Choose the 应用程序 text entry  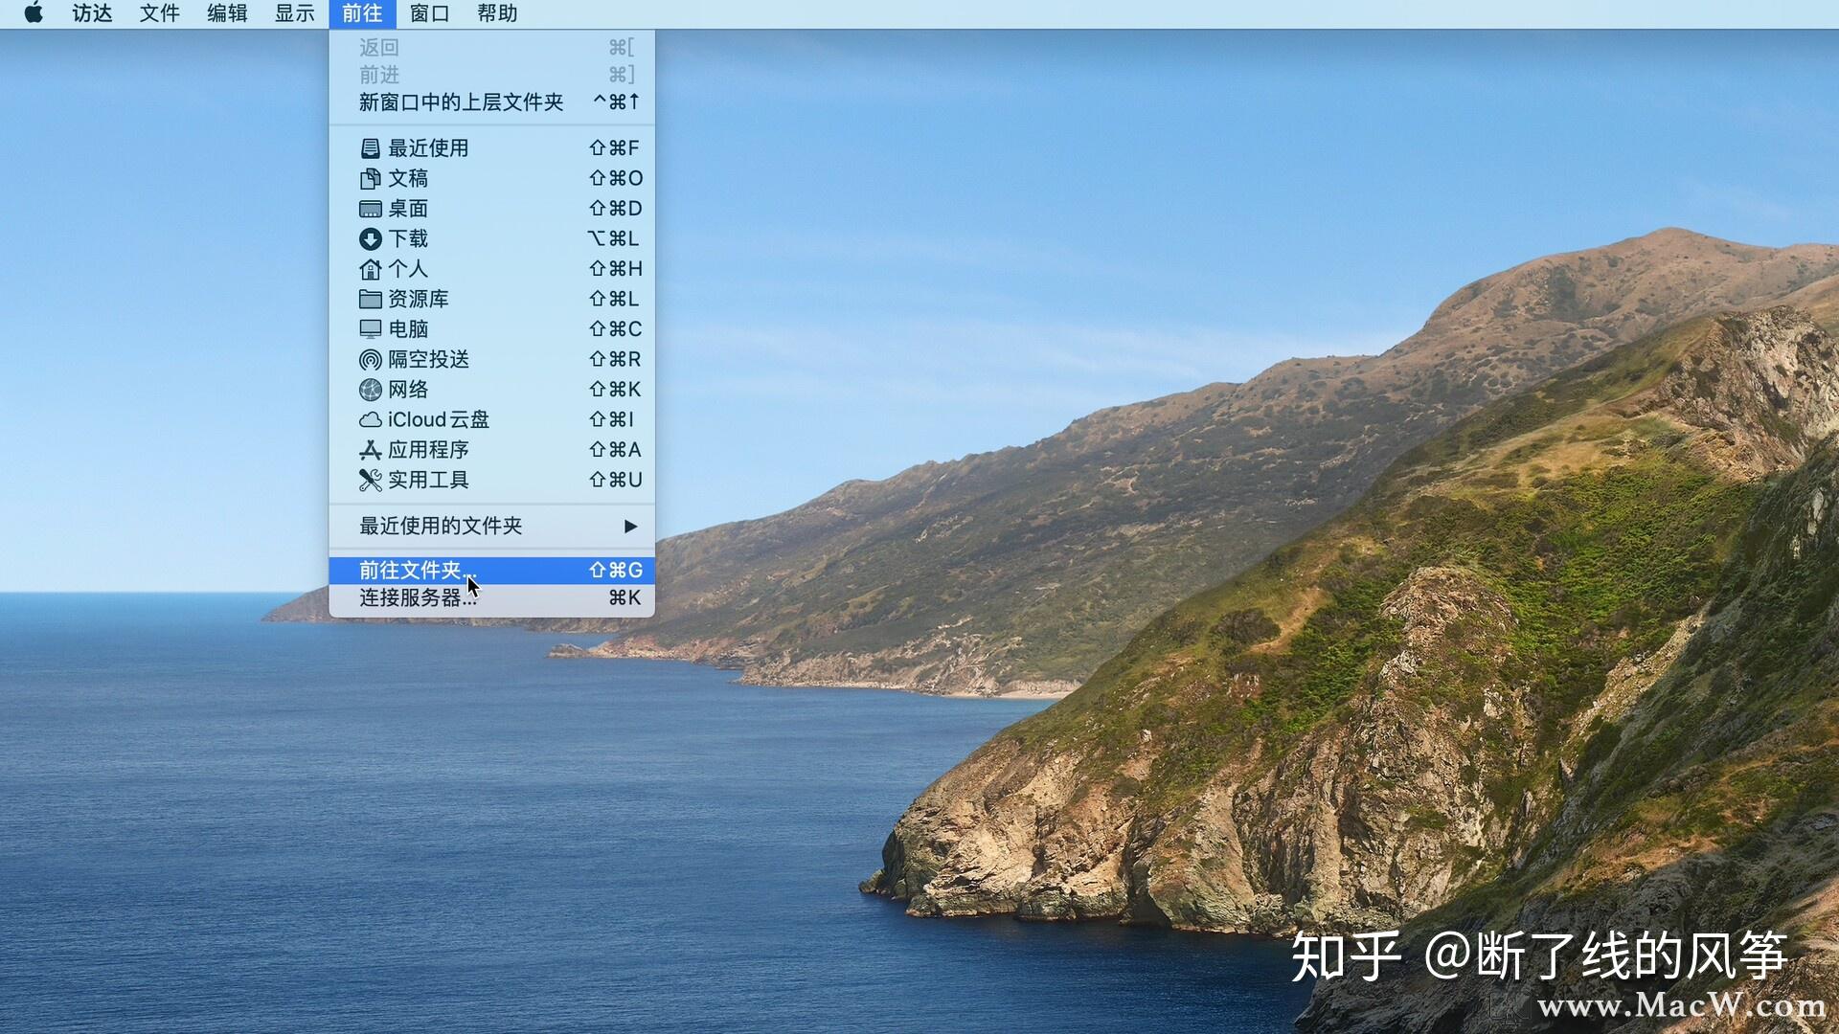[x=428, y=450]
